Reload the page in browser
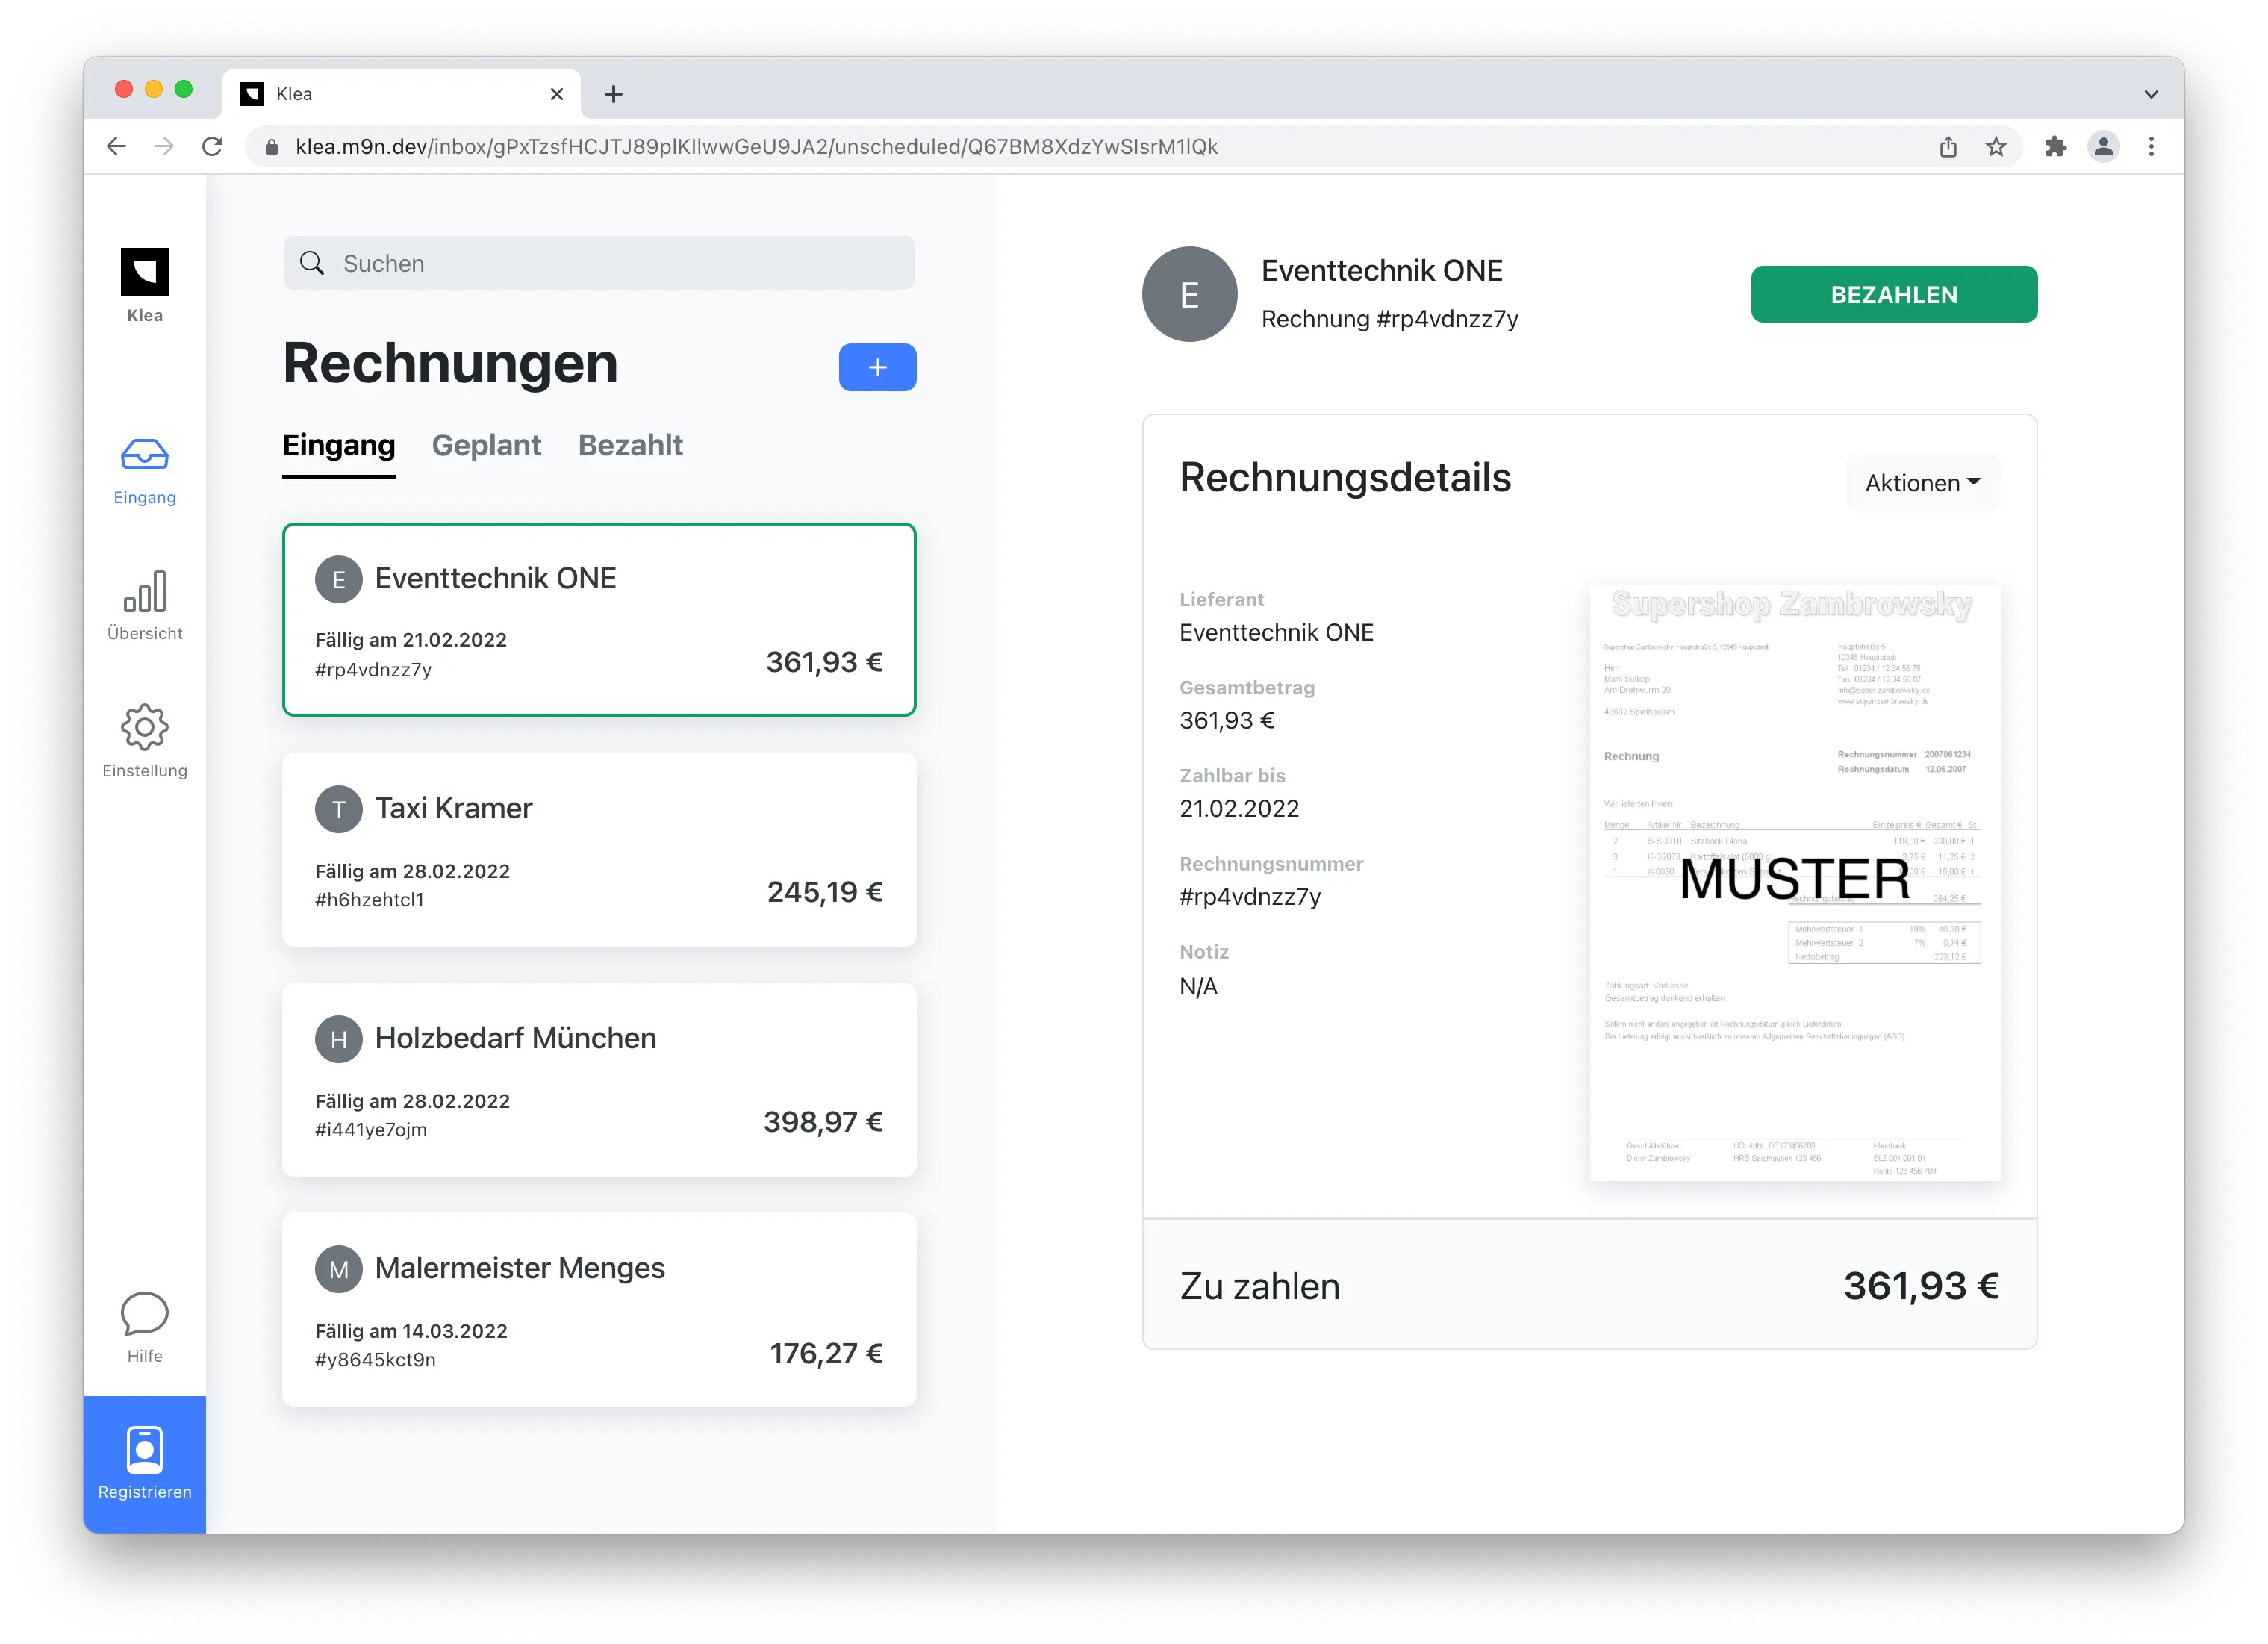 pyautogui.click(x=212, y=147)
